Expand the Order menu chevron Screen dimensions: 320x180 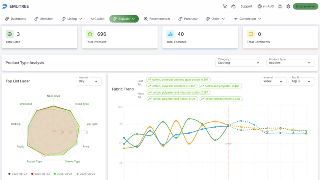(224, 19)
